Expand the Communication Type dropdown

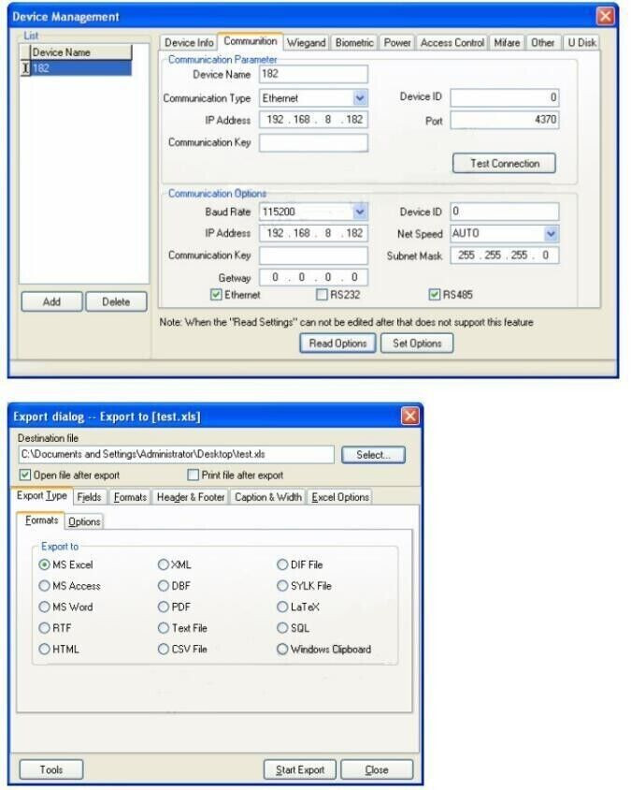(360, 97)
